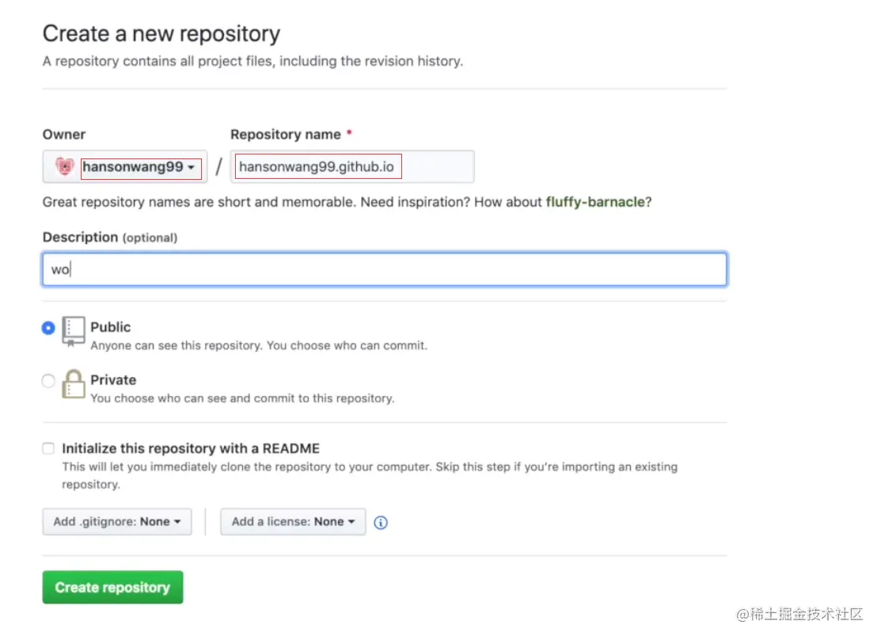Select the Private radio button
Screen dimensions: 881x640
point(49,381)
